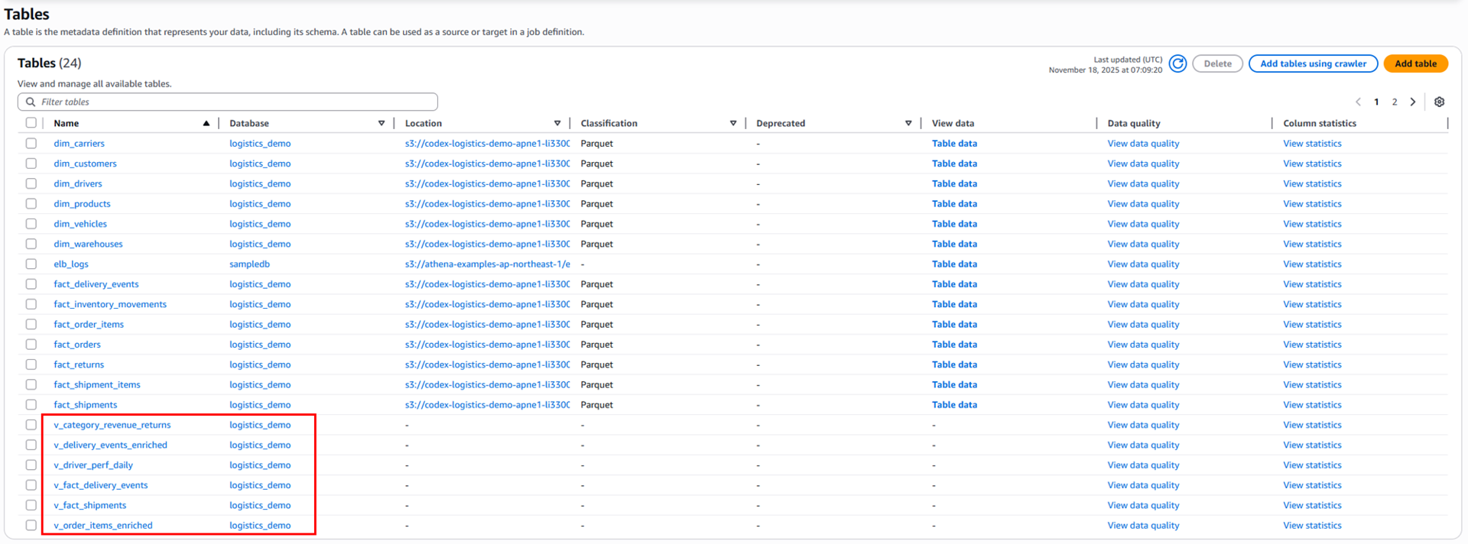Click search magnifier icon in filter

point(31,102)
